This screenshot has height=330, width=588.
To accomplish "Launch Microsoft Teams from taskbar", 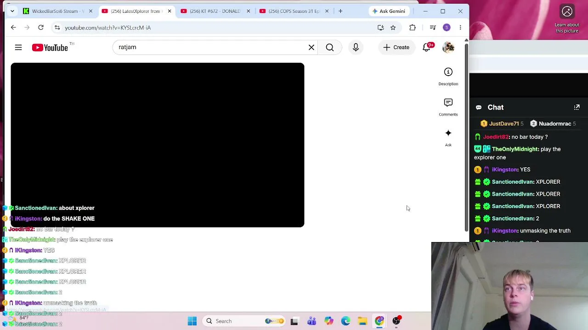I will (x=311, y=321).
